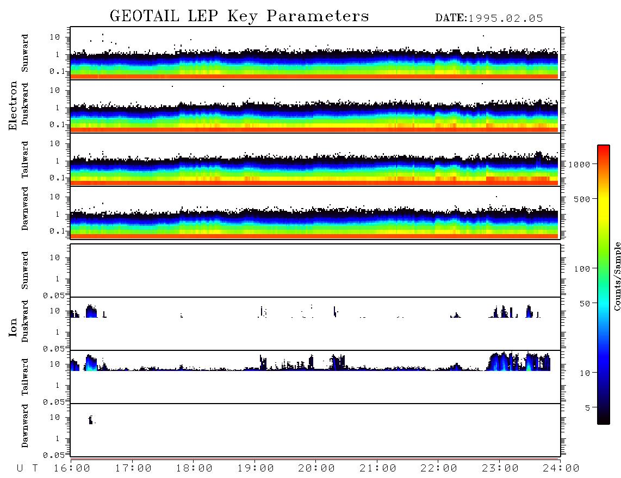
Task: Click the Ion Dawnward panel label
Action: pyautogui.click(x=24, y=426)
